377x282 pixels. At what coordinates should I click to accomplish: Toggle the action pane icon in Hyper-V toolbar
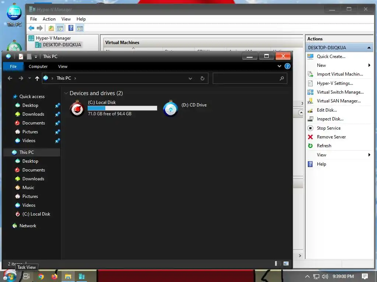[x=80, y=28]
